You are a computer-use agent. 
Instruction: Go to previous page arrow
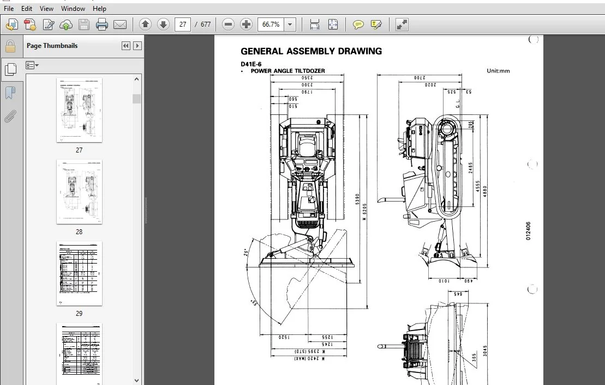point(145,25)
